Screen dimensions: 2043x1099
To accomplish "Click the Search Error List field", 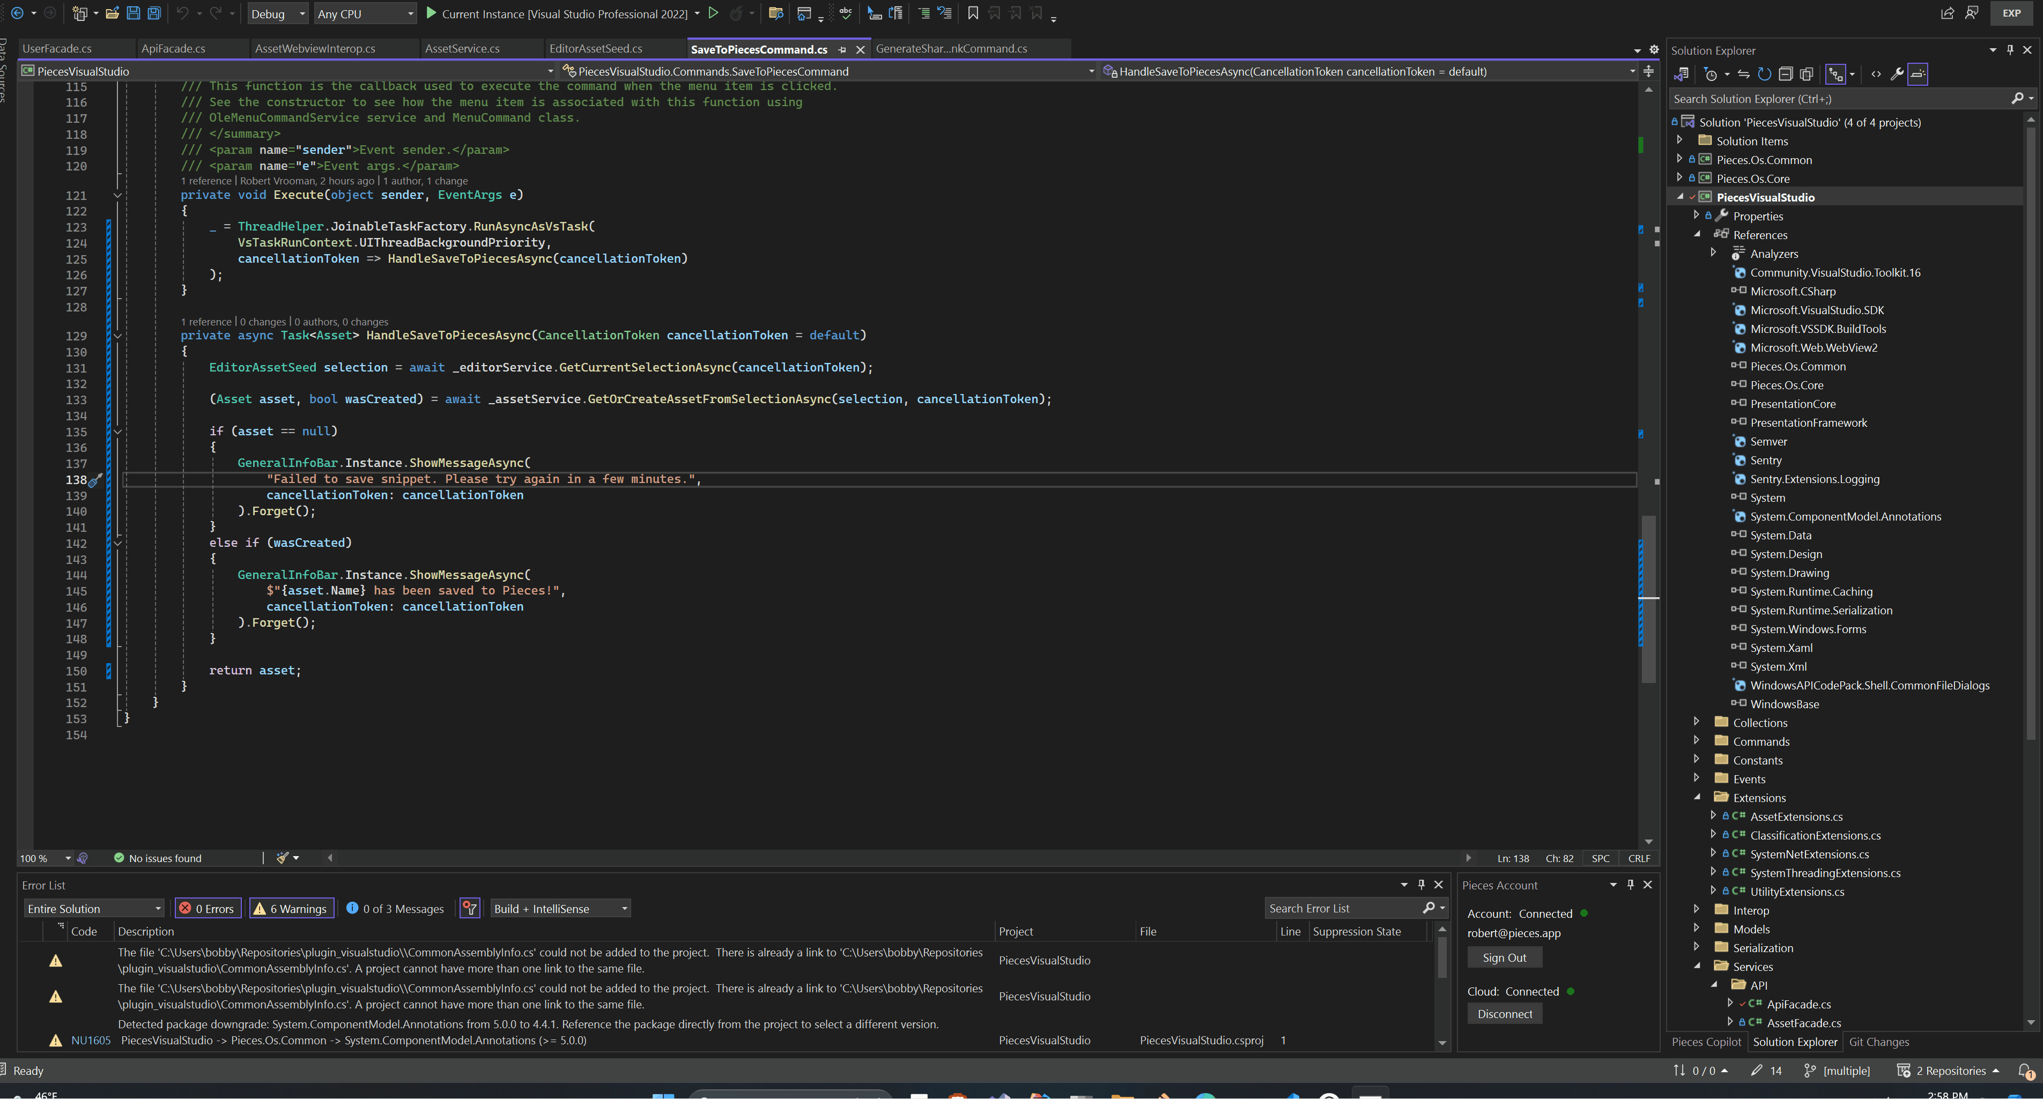I will 1343,909.
